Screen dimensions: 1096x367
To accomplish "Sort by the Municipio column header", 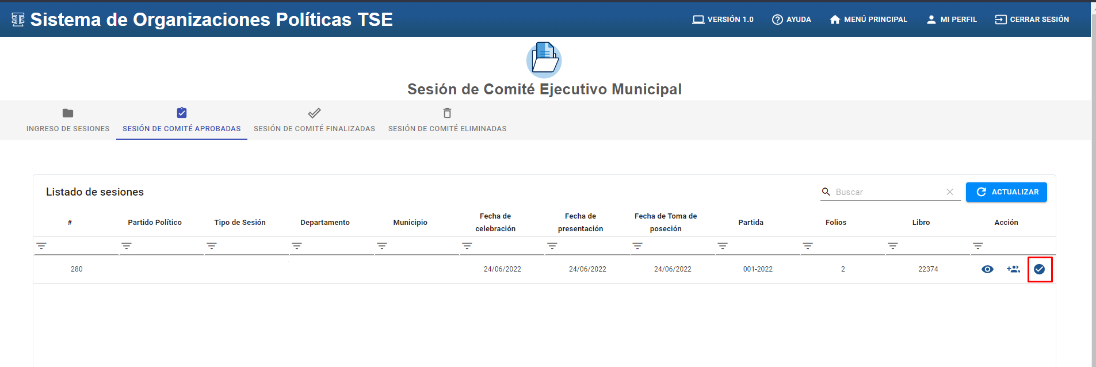I will coord(410,223).
